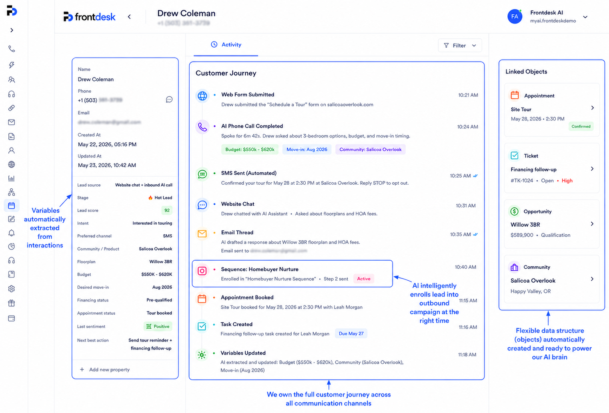Click the Community building icon in Linked Objects

515,267
